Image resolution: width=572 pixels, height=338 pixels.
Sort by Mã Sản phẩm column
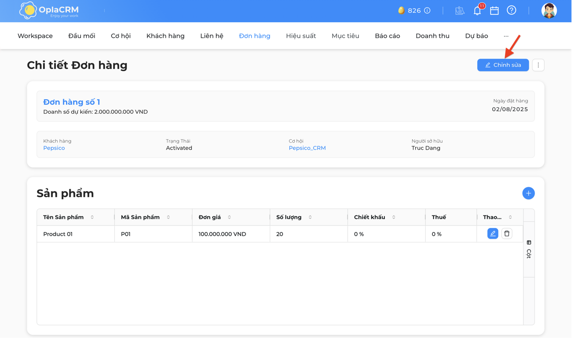(168, 217)
